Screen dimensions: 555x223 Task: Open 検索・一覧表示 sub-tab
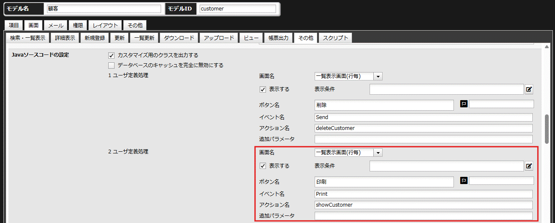tap(28, 38)
